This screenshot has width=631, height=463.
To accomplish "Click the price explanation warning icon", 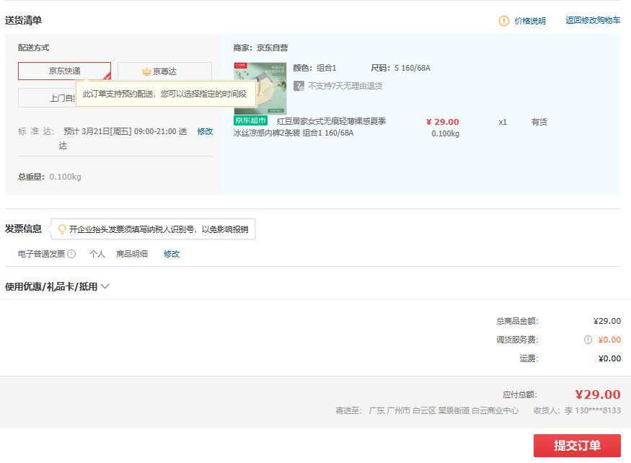I will (504, 21).
